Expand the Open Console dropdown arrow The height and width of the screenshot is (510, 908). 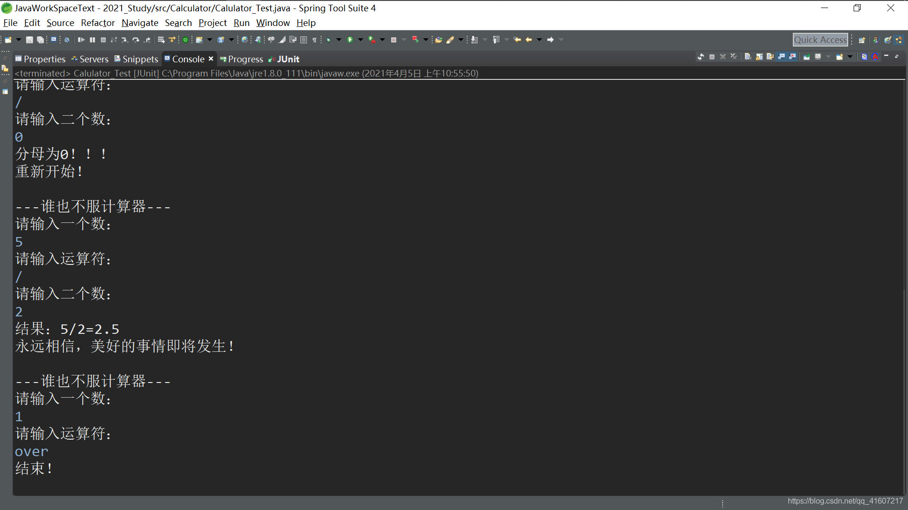pos(850,57)
